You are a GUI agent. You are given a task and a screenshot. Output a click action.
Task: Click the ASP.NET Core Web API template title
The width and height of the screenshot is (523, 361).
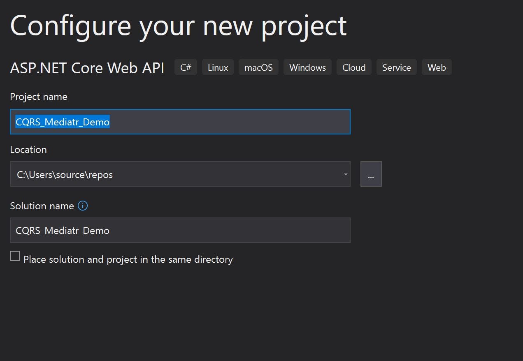click(87, 68)
